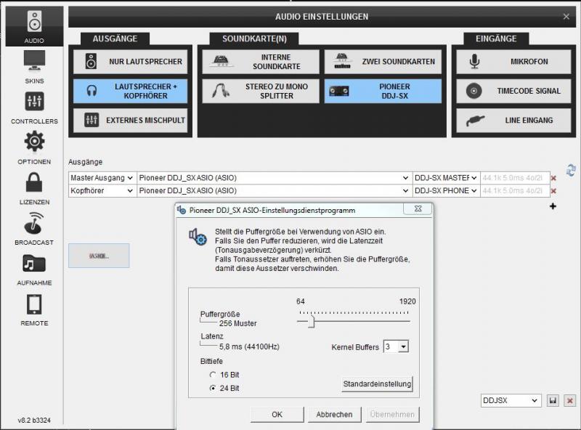Select the 24 Bit depth option

click(x=214, y=389)
